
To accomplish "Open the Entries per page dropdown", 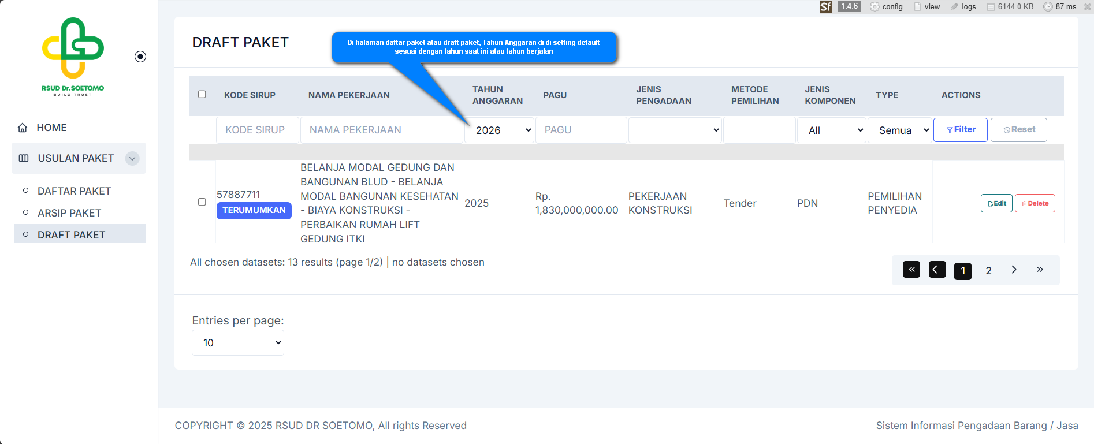I will pyautogui.click(x=238, y=343).
